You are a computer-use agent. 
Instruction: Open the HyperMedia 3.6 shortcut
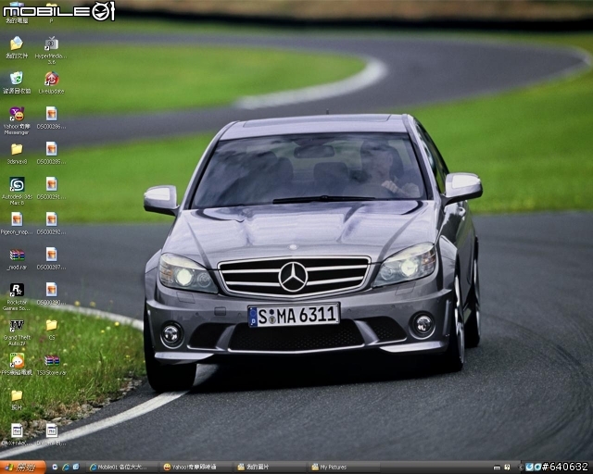[x=51, y=50]
